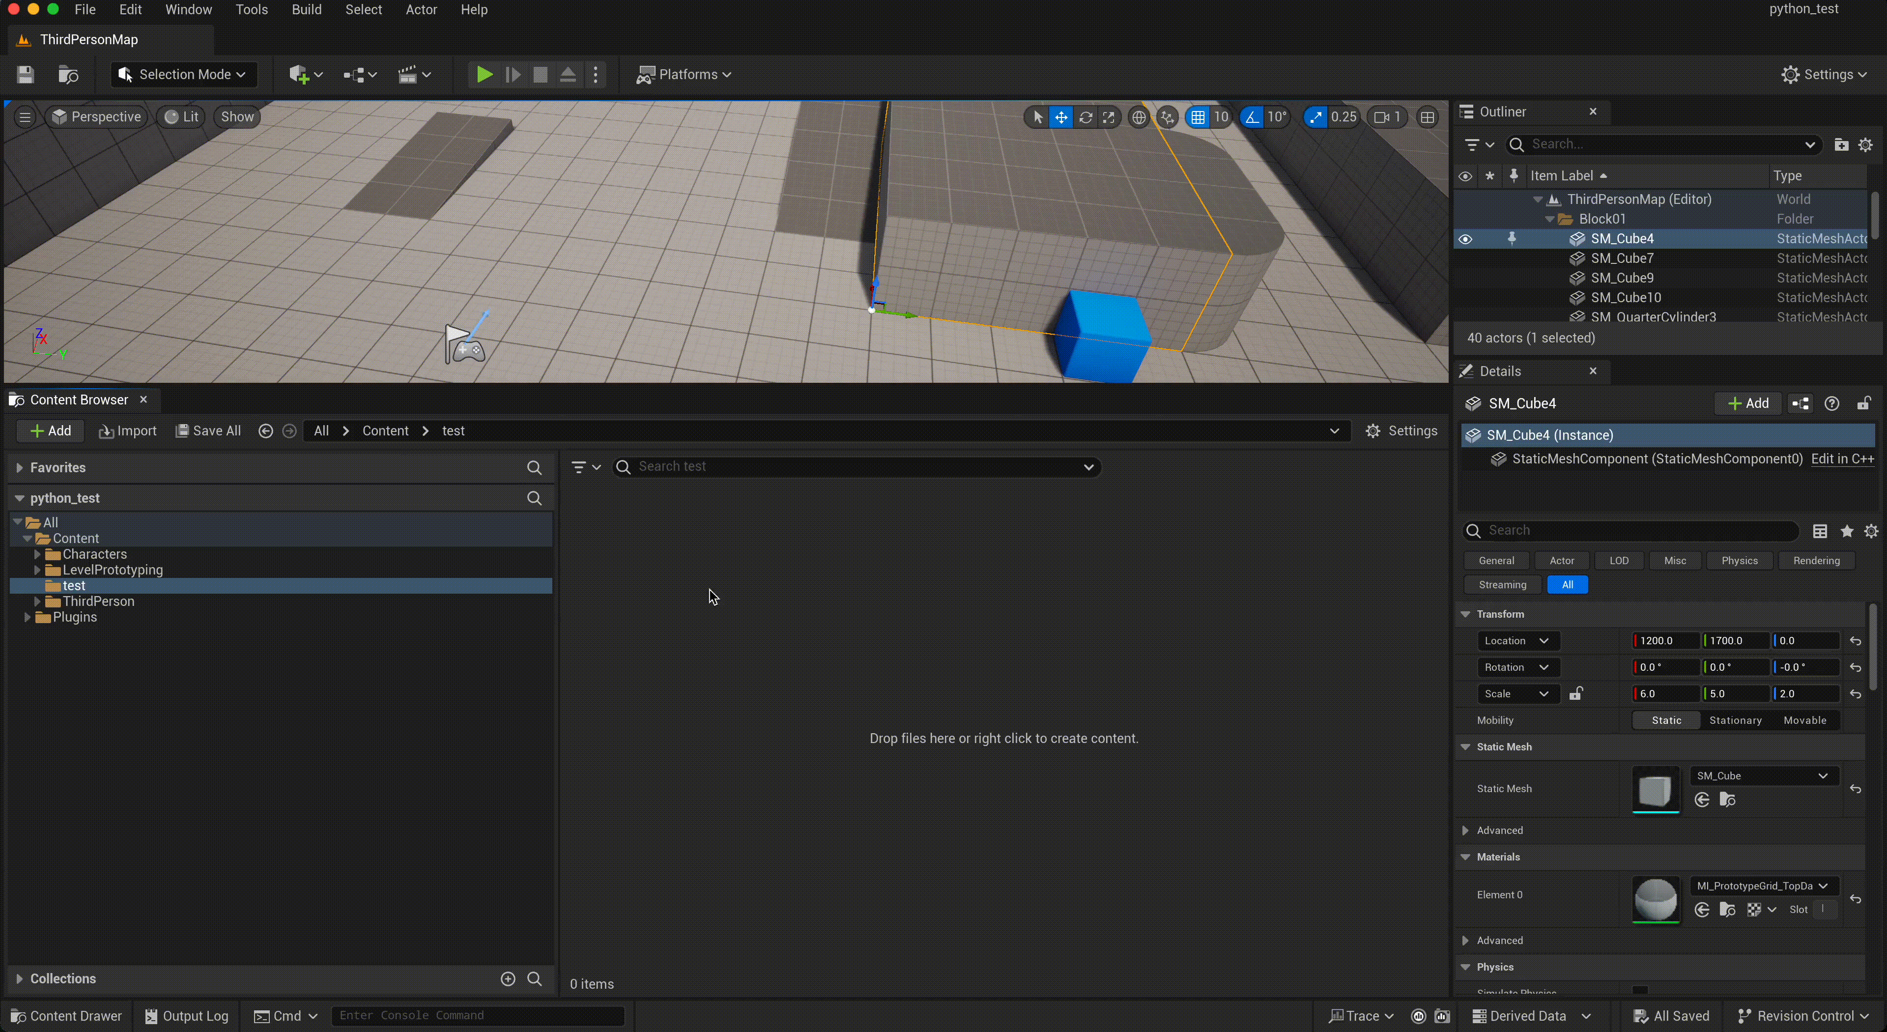
Task: Expand the ThirdPerson folder
Action: pos(37,602)
